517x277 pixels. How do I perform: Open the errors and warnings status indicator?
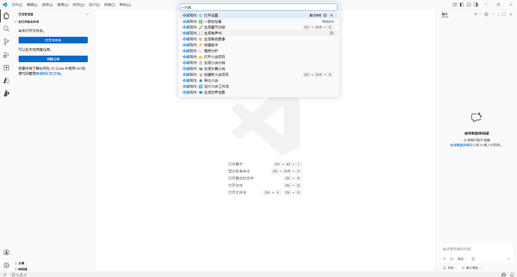point(19,275)
